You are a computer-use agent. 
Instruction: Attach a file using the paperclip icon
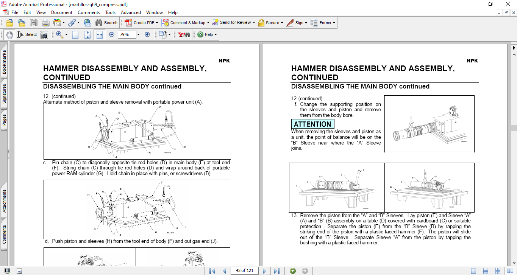72,22
